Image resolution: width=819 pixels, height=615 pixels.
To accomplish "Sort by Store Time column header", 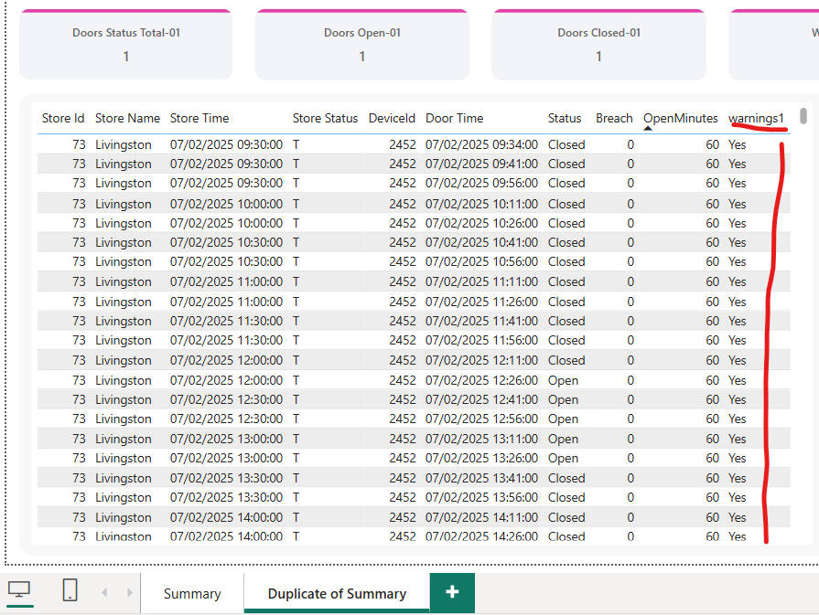I will coord(199,119).
